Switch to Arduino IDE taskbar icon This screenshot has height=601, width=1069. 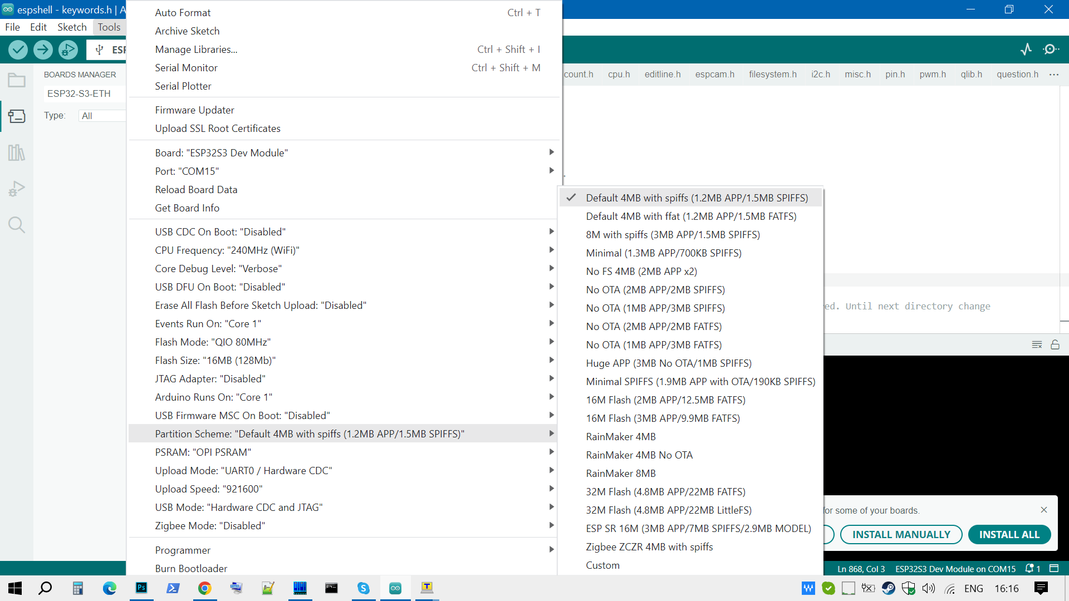(395, 588)
